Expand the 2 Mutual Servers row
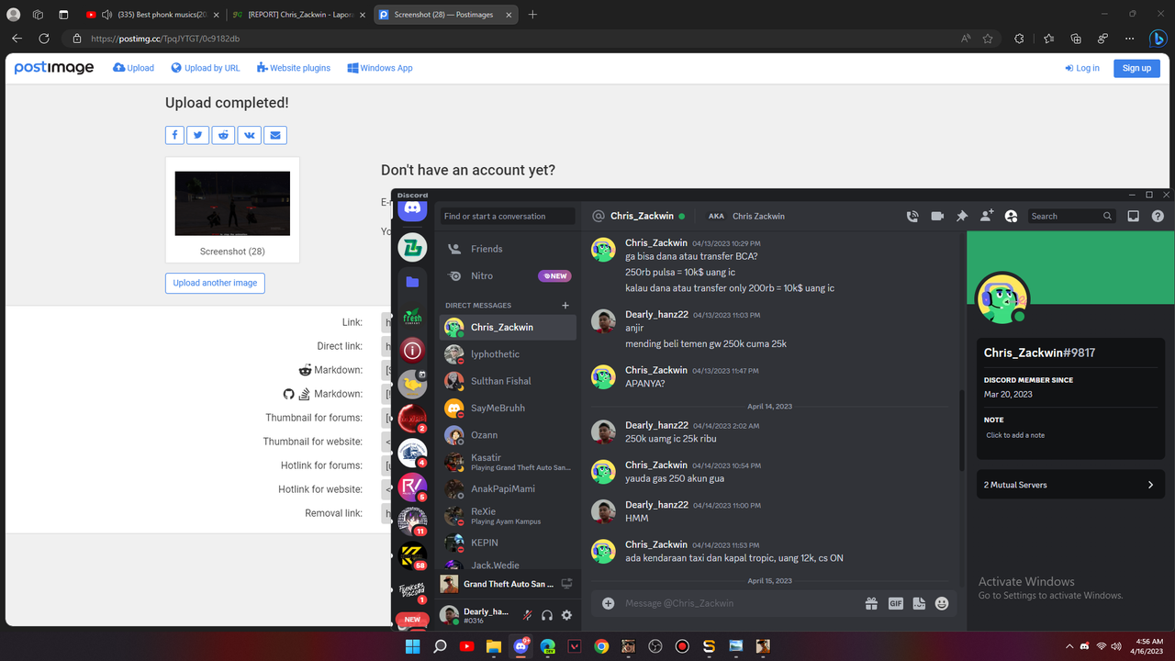Screen dimensions: 1175x661 click(1070, 485)
